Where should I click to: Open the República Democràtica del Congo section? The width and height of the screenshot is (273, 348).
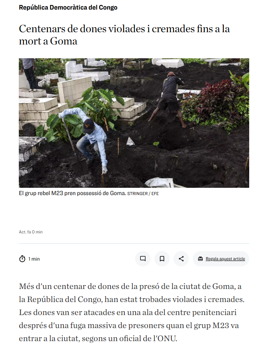(68, 7)
